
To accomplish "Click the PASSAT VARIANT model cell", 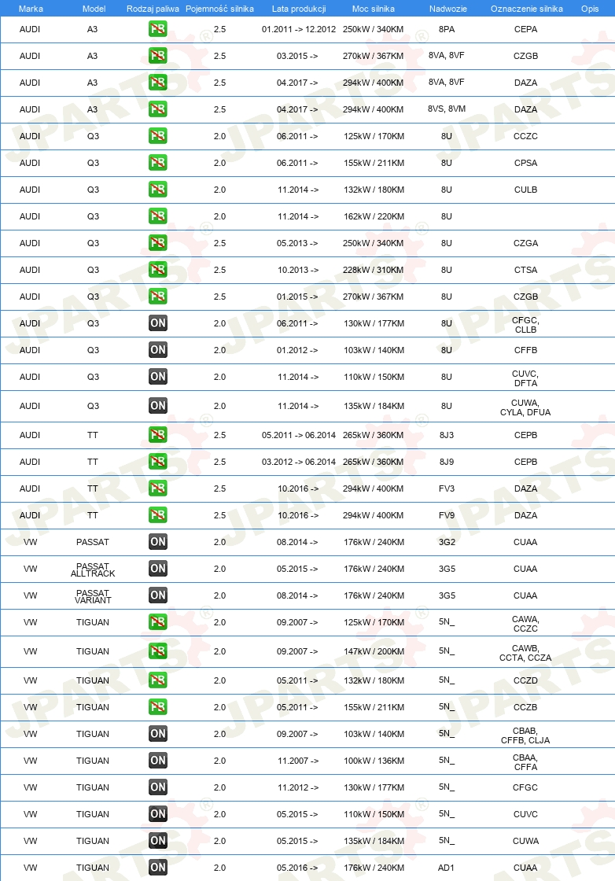I will (93, 596).
